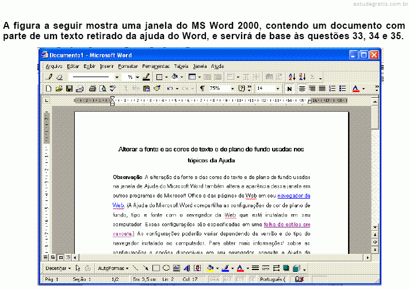This screenshot has width=409, height=289.
Task: Select the table Eraser tool
Action: [59, 77]
